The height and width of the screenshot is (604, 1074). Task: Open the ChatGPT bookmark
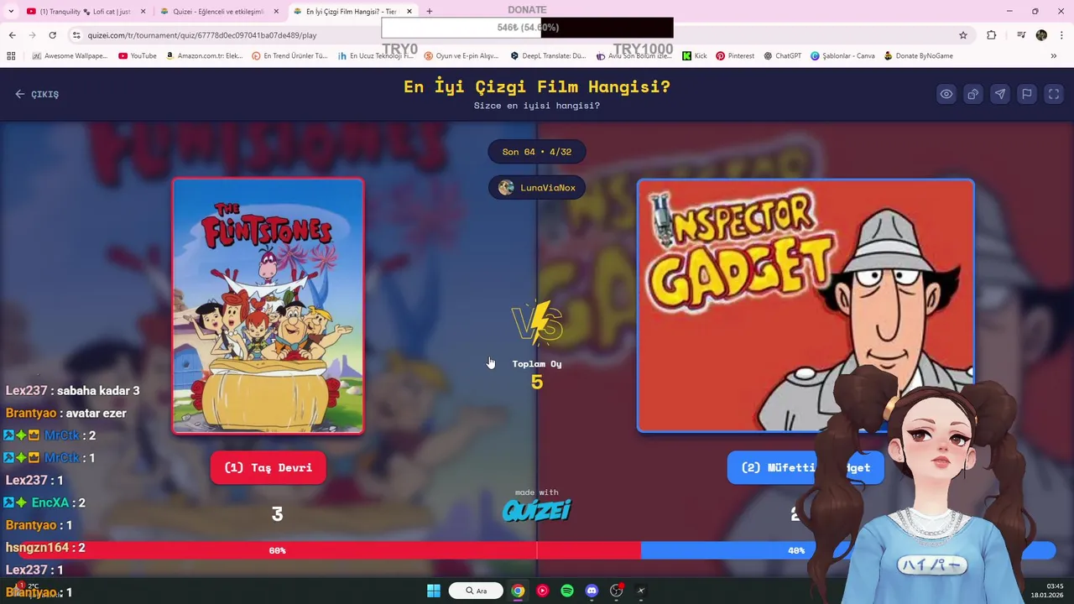[782, 56]
